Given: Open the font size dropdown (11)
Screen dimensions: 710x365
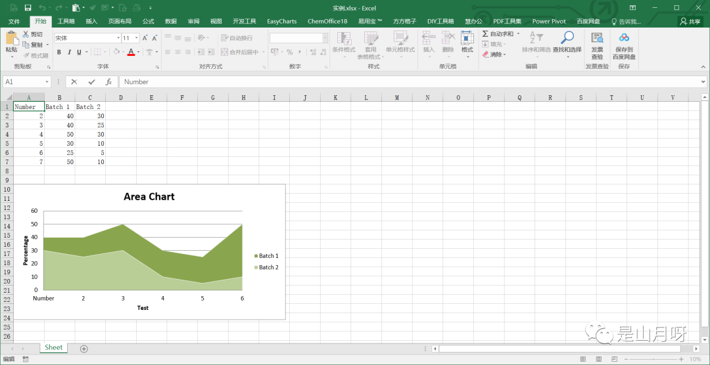Looking at the screenshot, I should pyautogui.click(x=136, y=38).
